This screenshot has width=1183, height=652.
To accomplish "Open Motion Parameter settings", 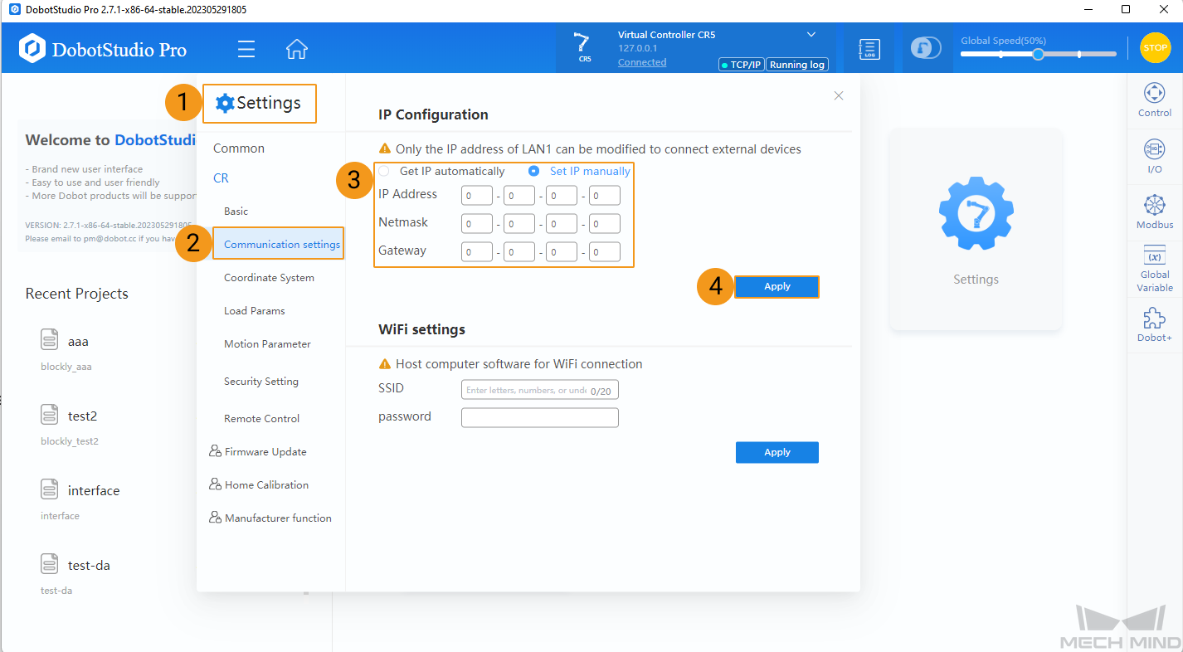I will [267, 344].
